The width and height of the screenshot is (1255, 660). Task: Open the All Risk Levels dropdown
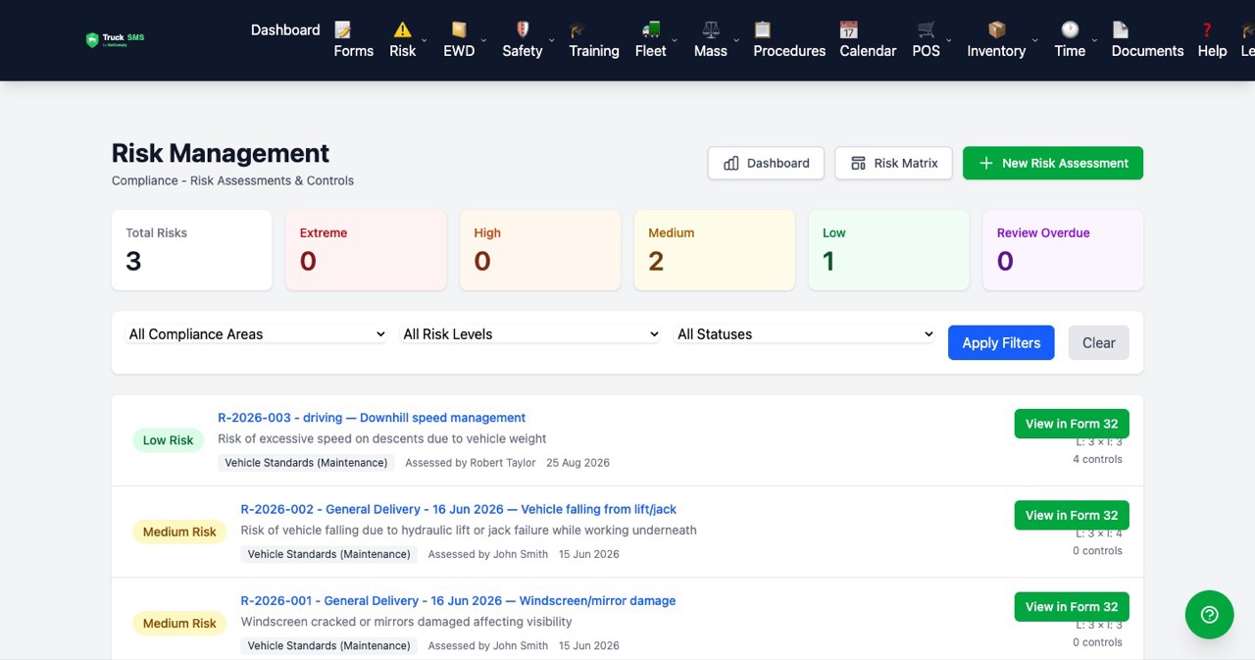click(530, 334)
